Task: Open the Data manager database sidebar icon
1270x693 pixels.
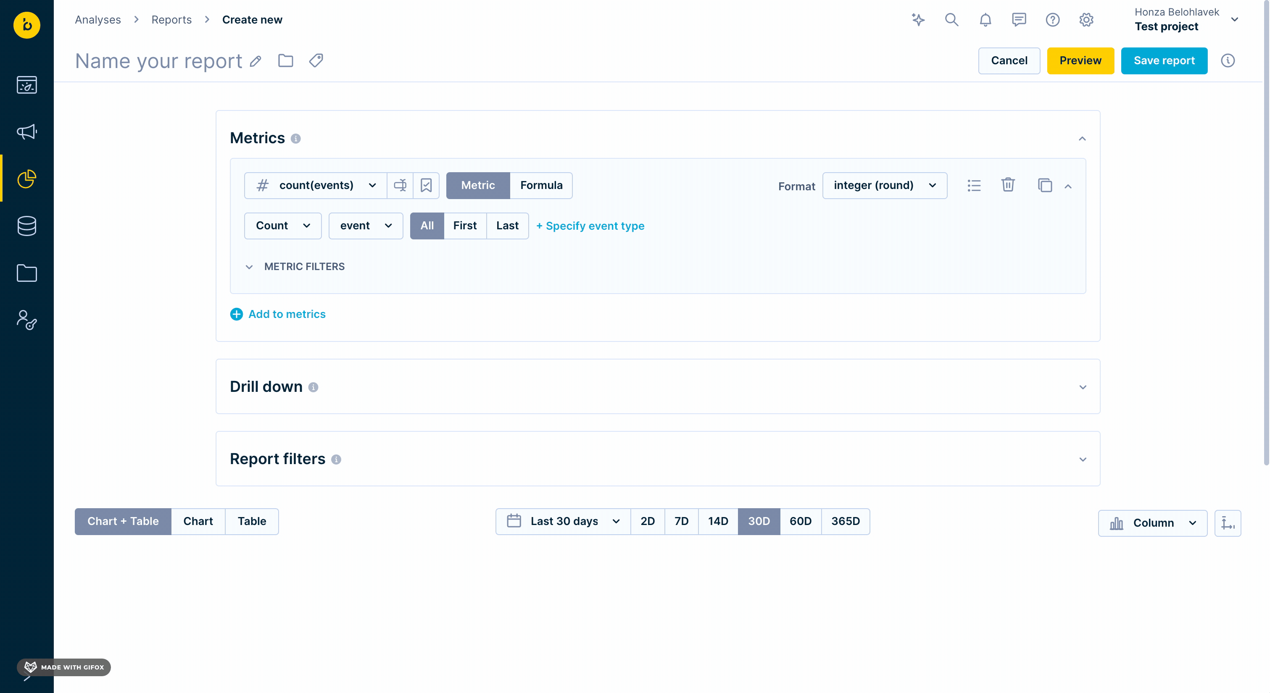Action: pos(26,226)
